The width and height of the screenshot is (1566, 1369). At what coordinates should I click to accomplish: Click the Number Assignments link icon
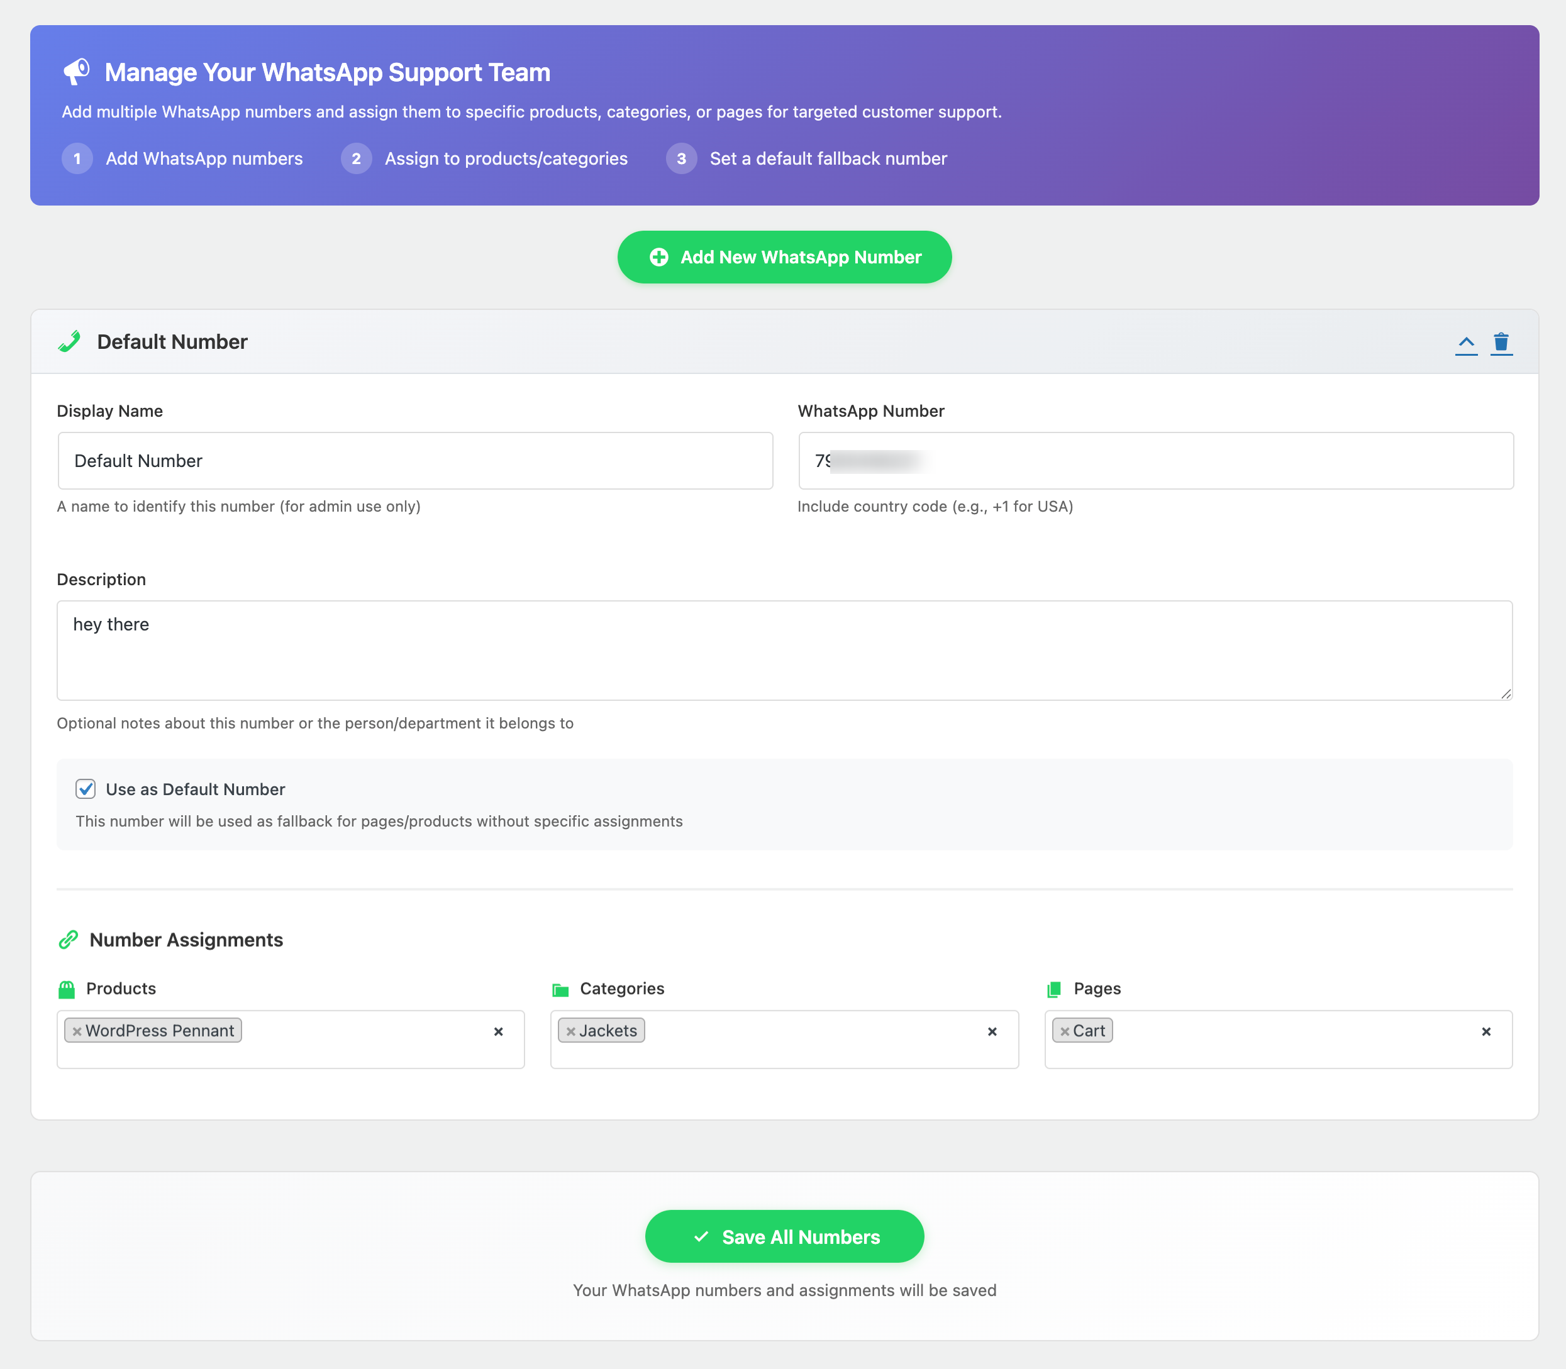[69, 940]
